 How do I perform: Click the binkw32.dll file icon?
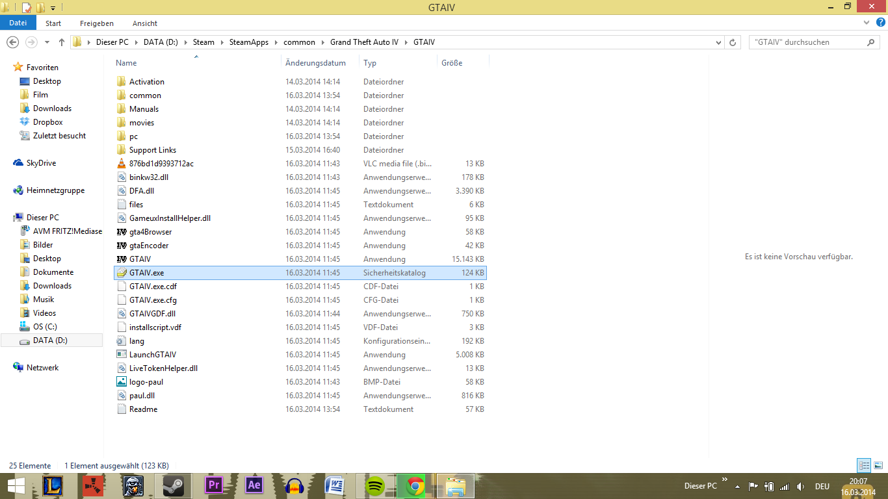click(121, 177)
